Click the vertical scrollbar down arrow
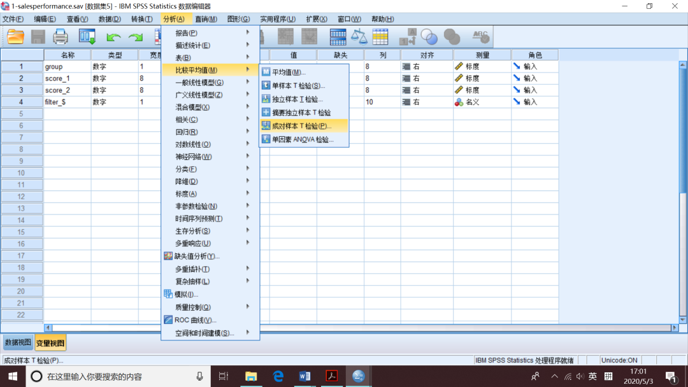The image size is (688, 387). (x=683, y=320)
